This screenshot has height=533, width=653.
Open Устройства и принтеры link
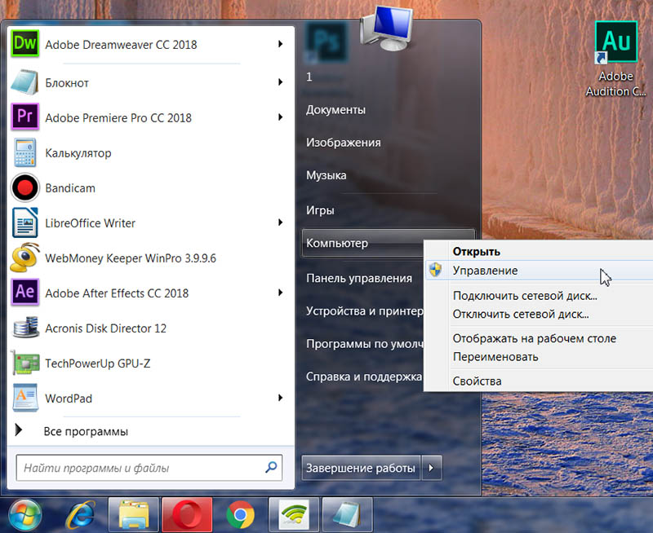tap(364, 311)
